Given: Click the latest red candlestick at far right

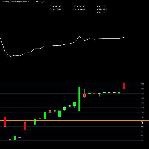Looking at the screenshot, I should tap(124, 86).
